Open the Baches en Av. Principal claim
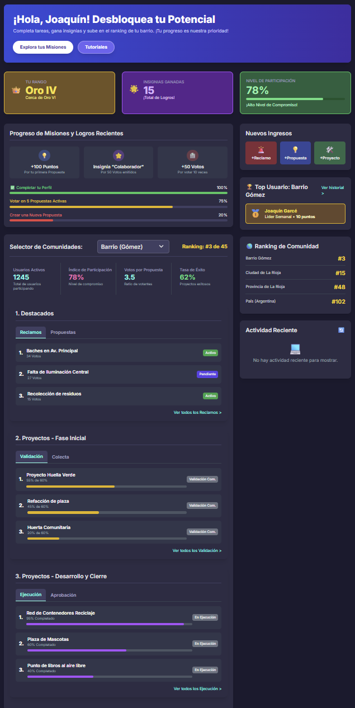Viewport: 355px width, 708px height. pos(119,353)
